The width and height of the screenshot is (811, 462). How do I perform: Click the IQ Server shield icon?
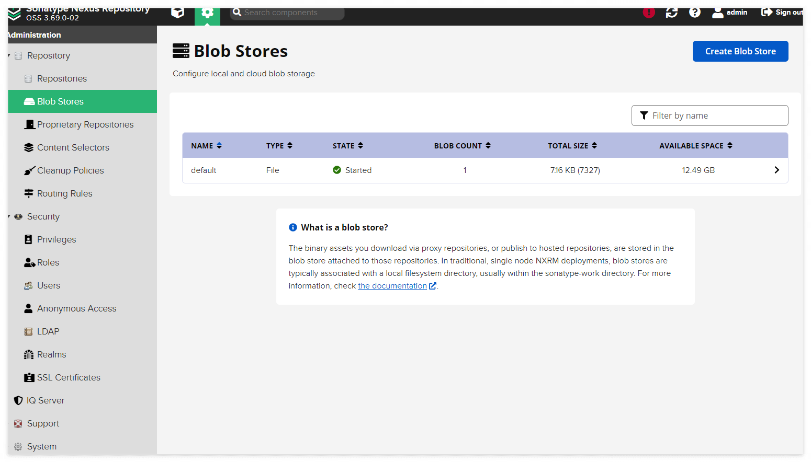tap(18, 400)
